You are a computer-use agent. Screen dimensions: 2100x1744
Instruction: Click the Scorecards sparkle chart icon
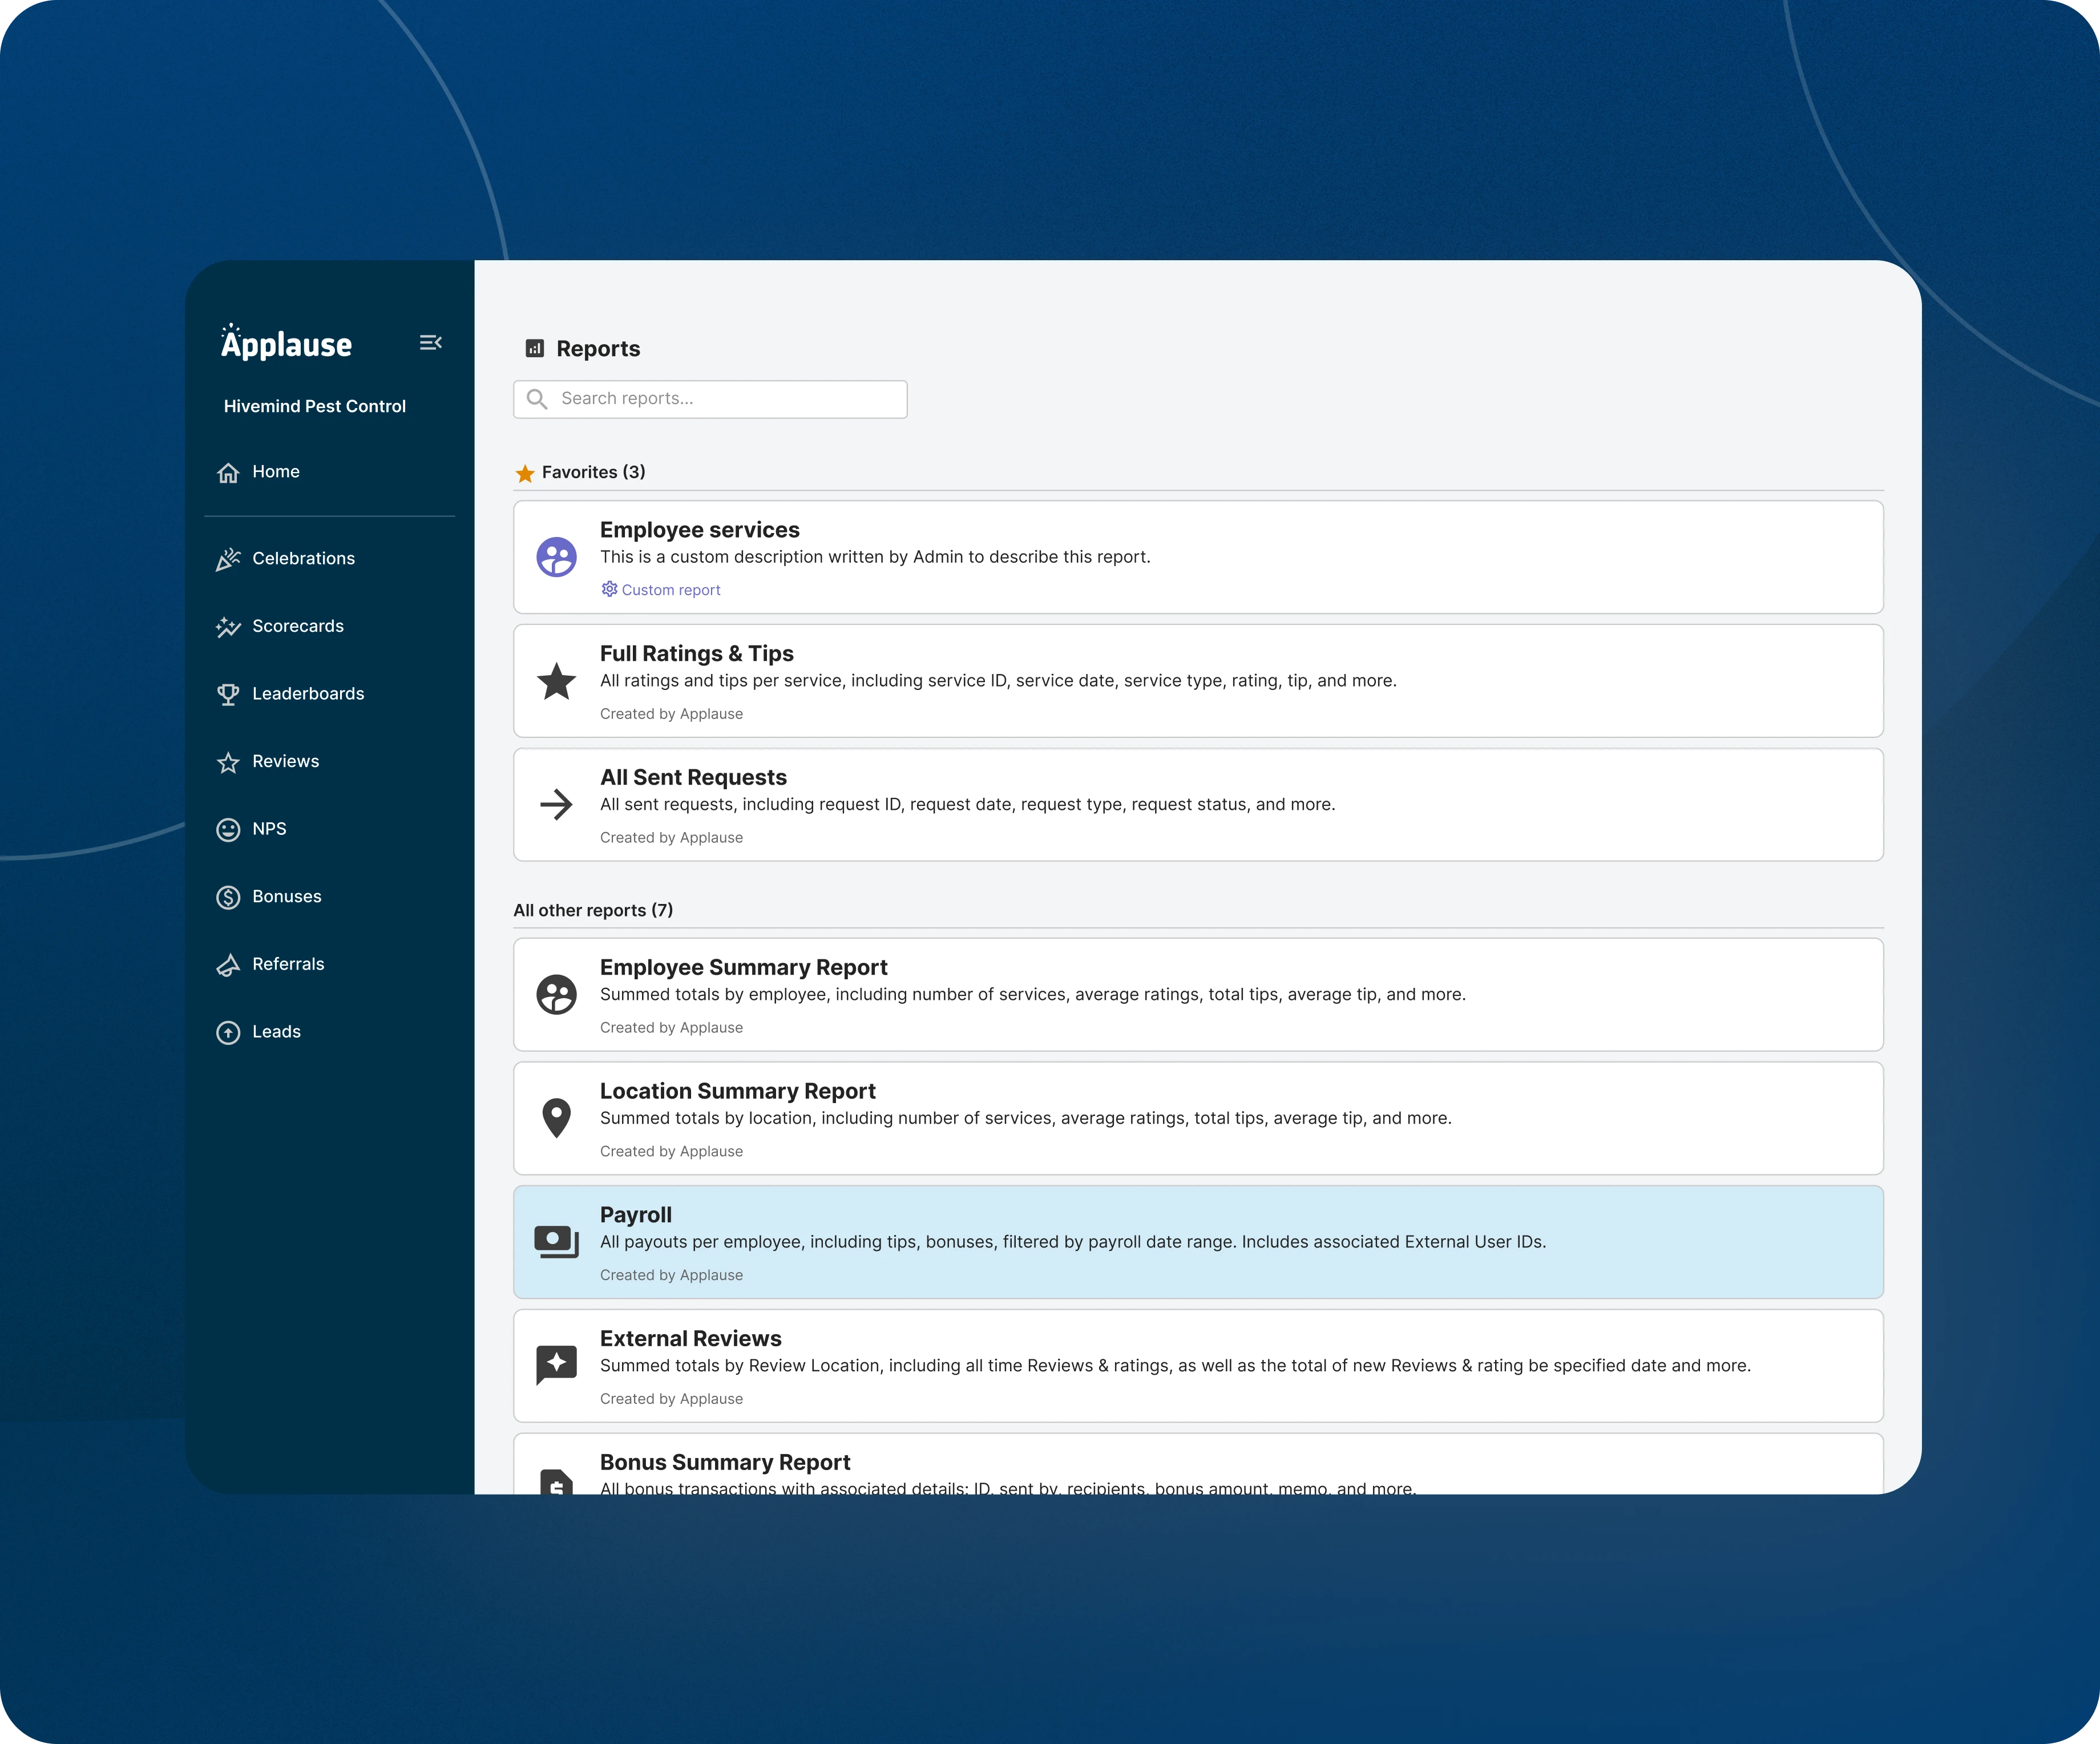point(228,627)
